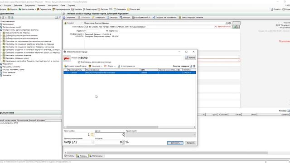Open the Окна menu
The width and height of the screenshot is (290, 163).
[x=63, y=5]
